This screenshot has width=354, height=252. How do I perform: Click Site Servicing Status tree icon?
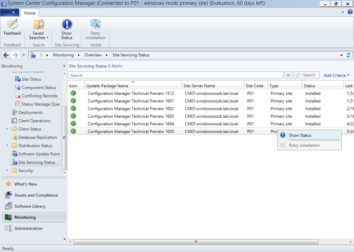pyautogui.click(x=15, y=162)
